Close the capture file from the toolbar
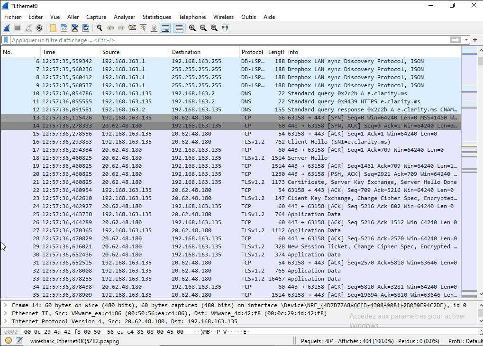 pyautogui.click(x=75, y=28)
